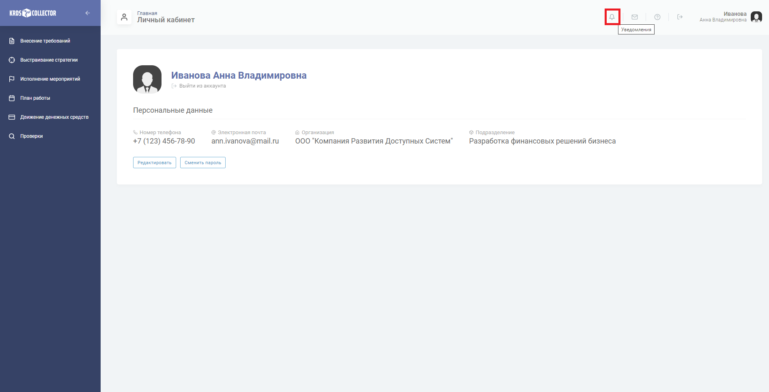Collapse sidebar with the left arrow icon
The height and width of the screenshot is (392, 769).
(88, 13)
